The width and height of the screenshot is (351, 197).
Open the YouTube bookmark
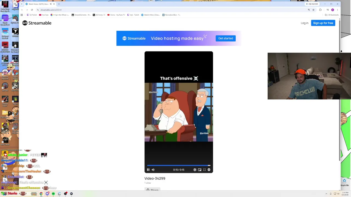point(44,15)
